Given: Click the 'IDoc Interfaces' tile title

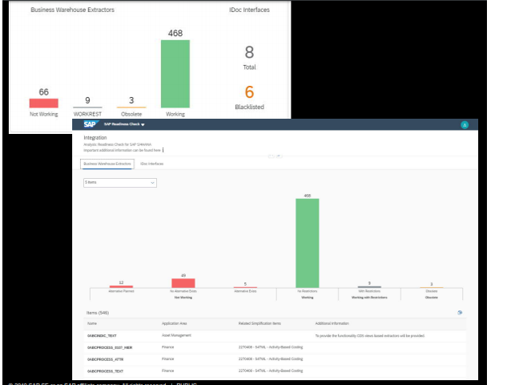Looking at the screenshot, I should coord(249,10).
